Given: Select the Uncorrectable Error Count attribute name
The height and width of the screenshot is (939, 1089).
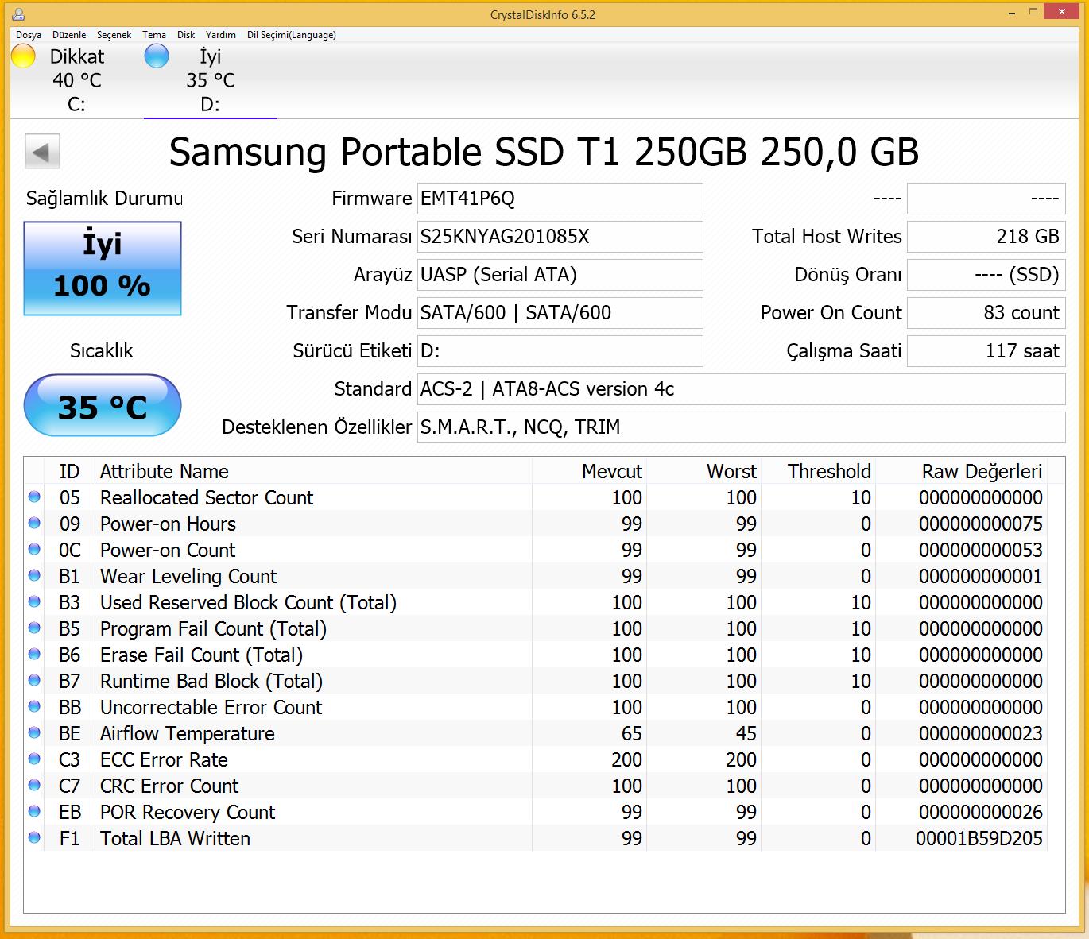Looking at the screenshot, I should pos(211,707).
